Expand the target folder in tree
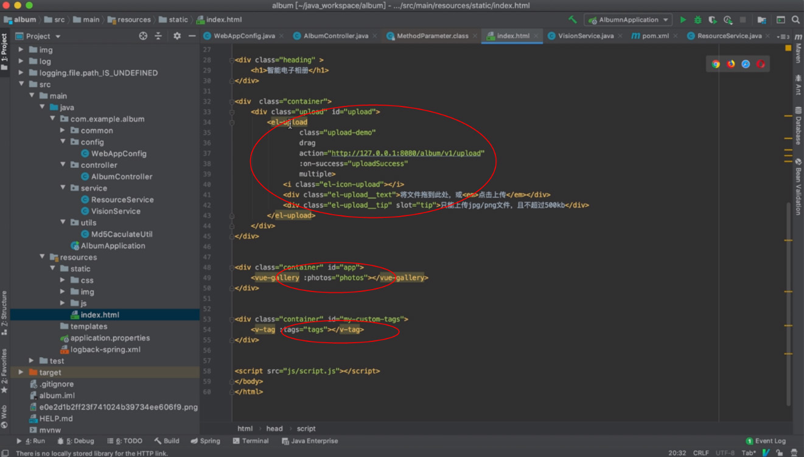Viewport: 804px width, 457px height. click(21, 372)
